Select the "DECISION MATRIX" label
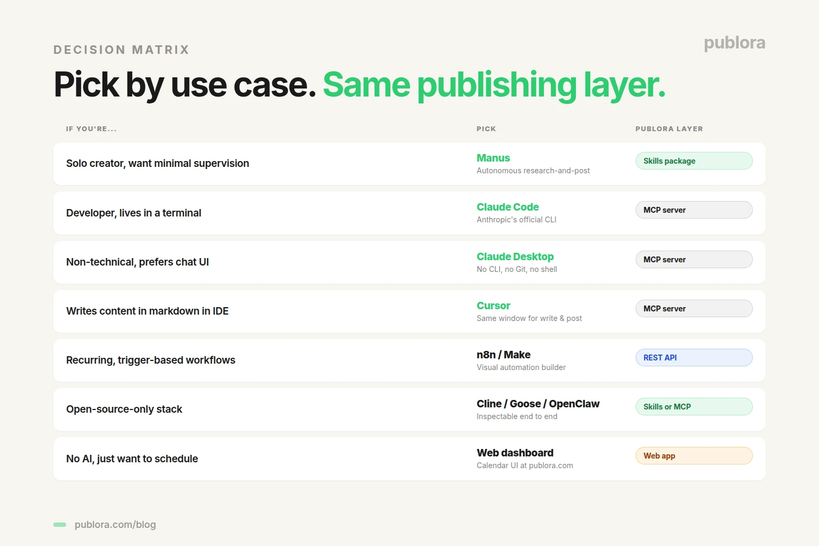 click(122, 50)
